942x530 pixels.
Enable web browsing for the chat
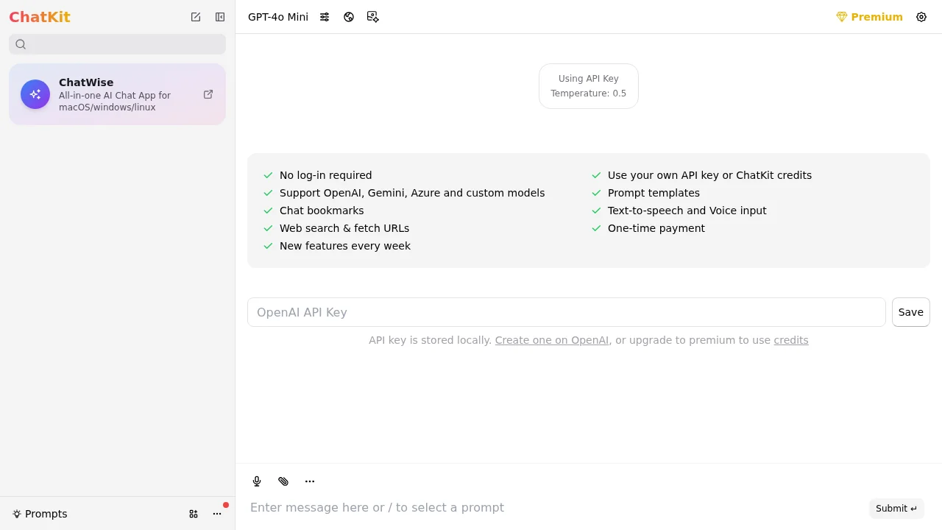pos(349,16)
